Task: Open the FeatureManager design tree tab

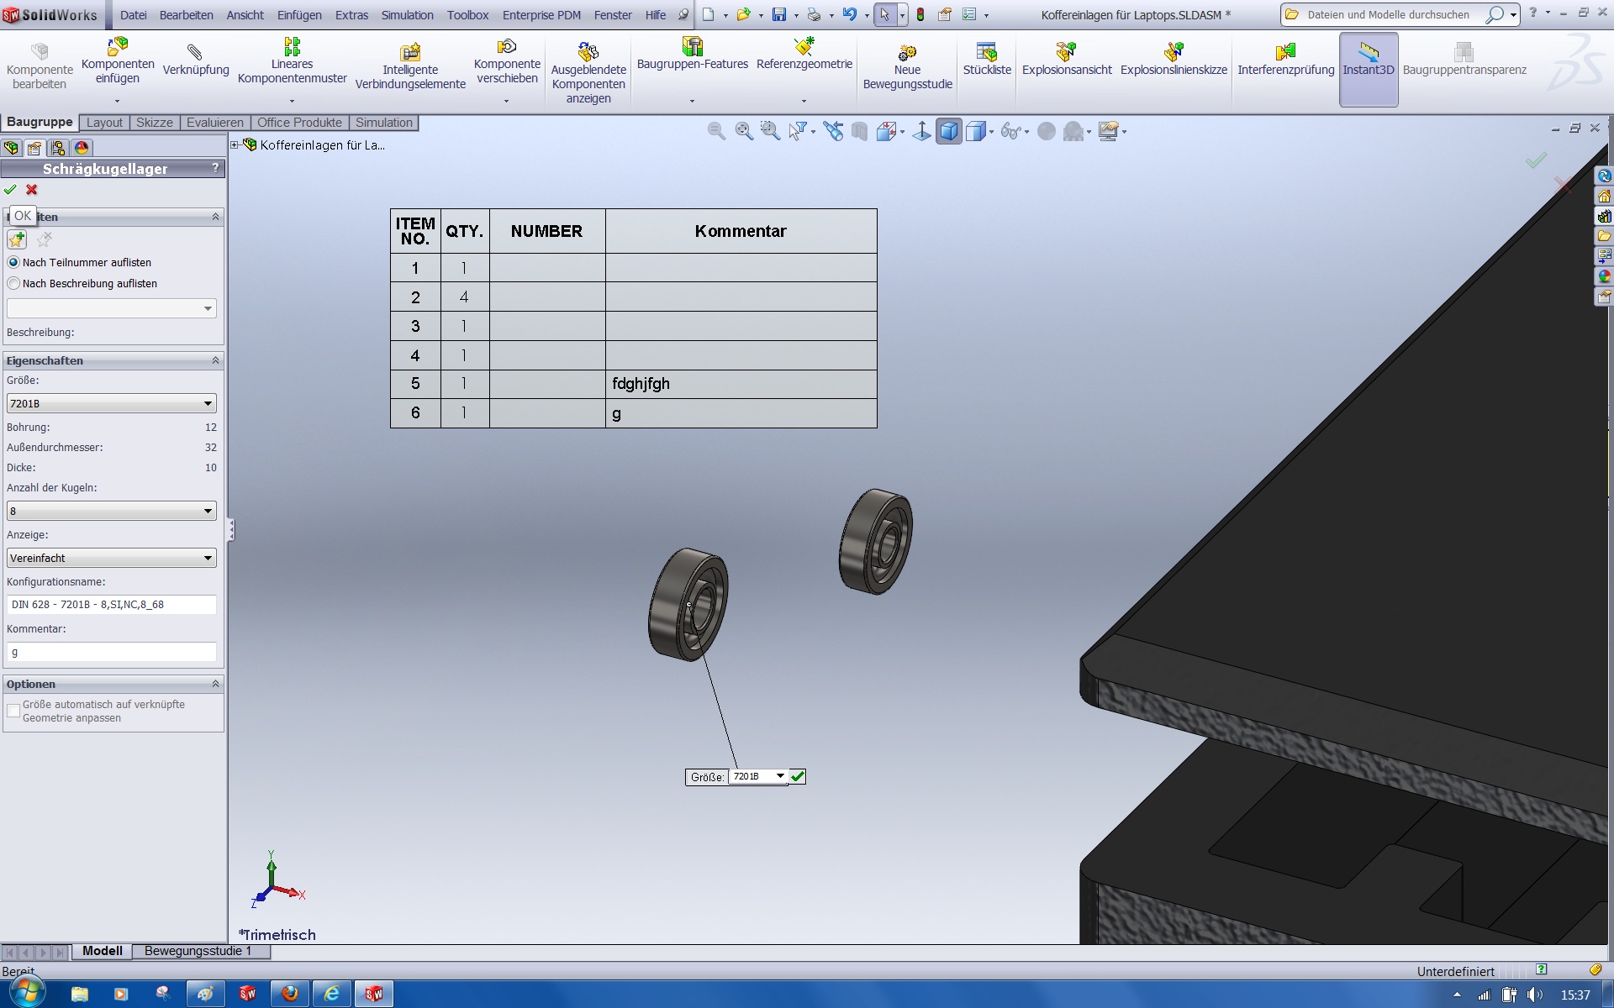Action: (12, 148)
